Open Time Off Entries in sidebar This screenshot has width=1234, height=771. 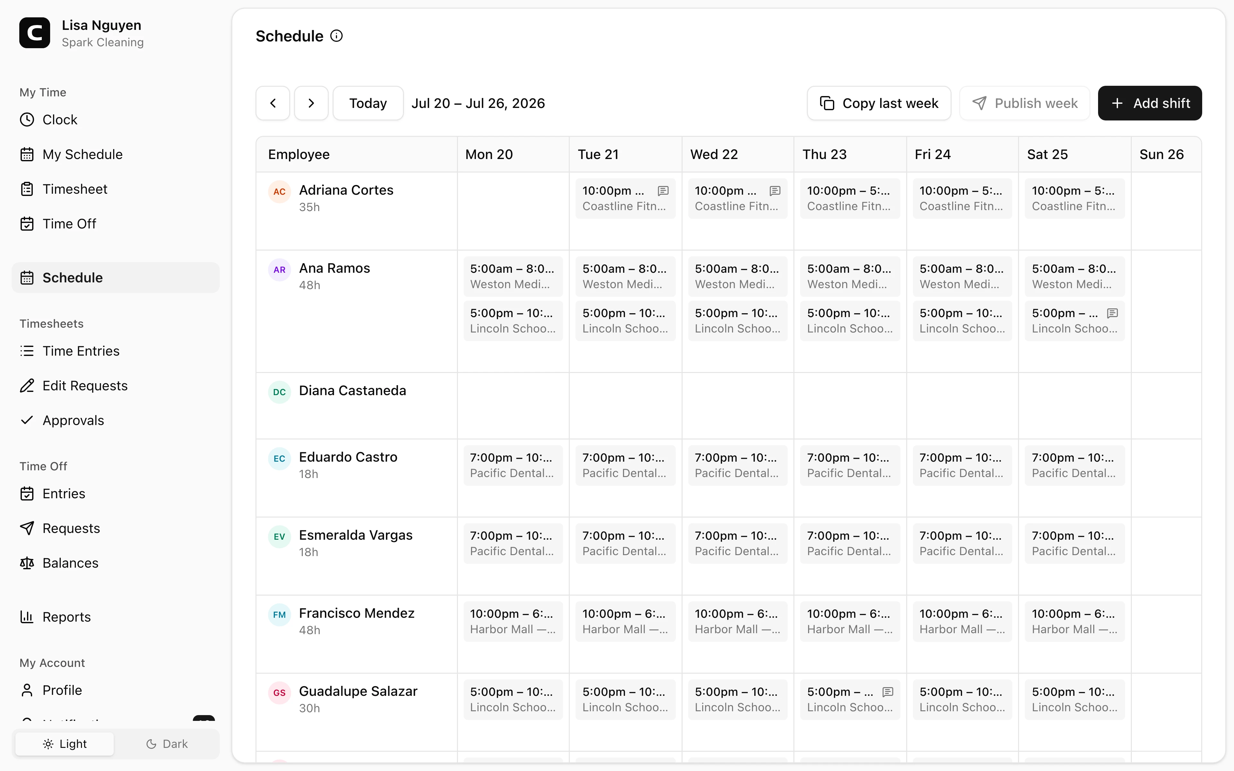pos(116,494)
